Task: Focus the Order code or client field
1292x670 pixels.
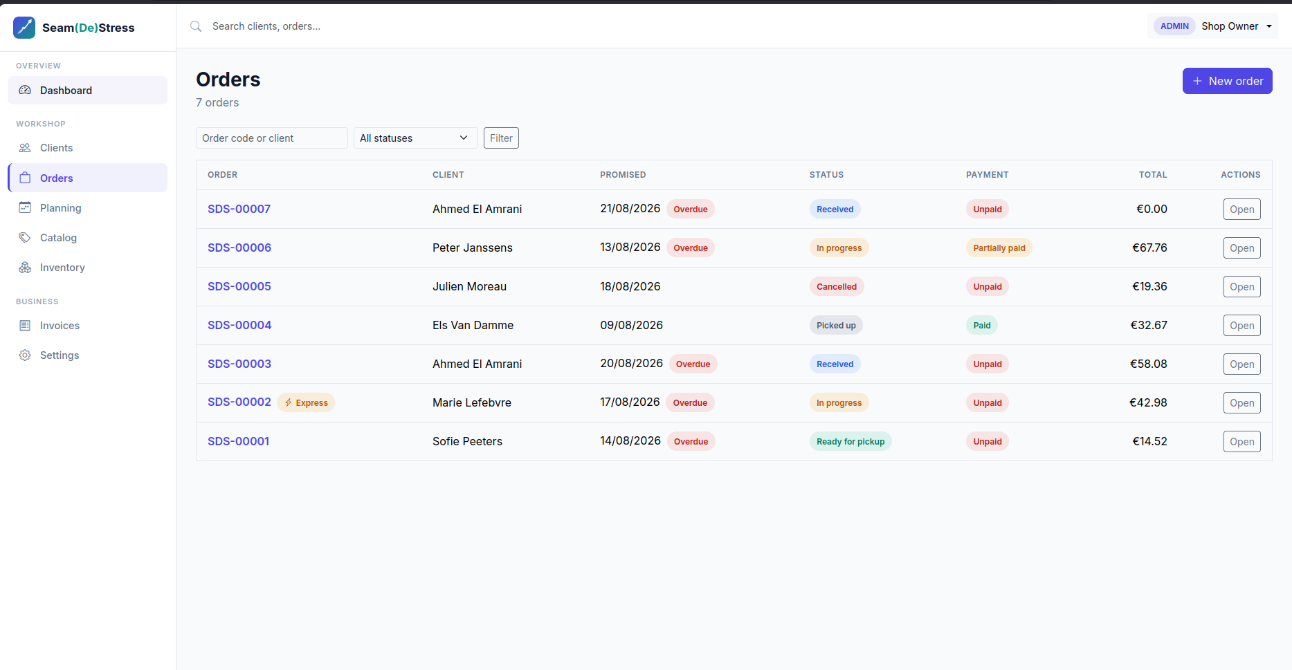Action: [x=271, y=138]
